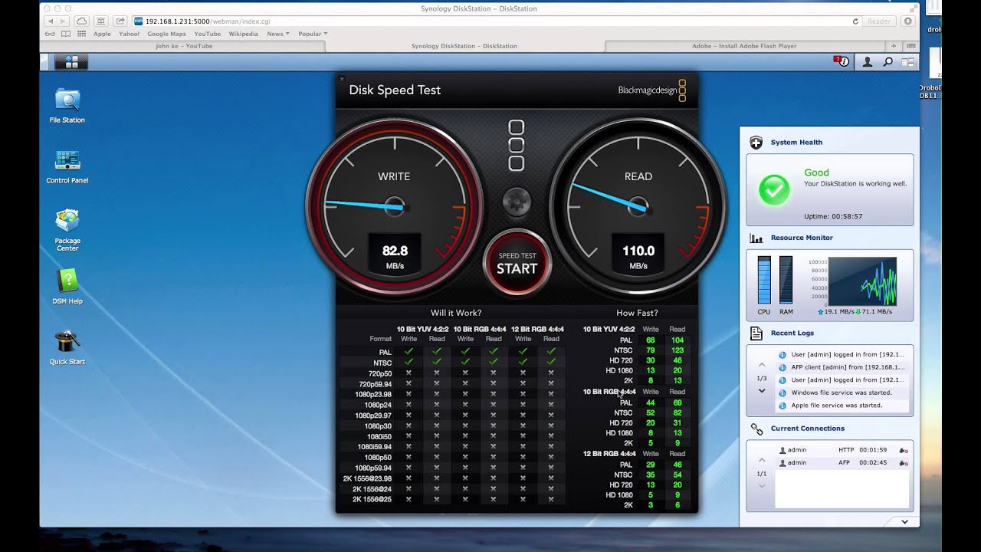Click Resource Monitor network graph

coord(862,281)
